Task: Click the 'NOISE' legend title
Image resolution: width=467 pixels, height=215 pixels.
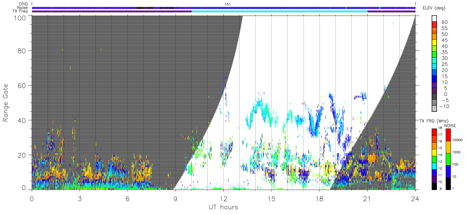Action: point(450,126)
